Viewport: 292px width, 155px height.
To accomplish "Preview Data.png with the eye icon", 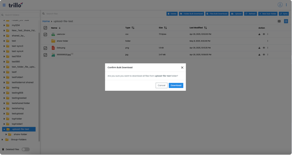I will 264,48.
